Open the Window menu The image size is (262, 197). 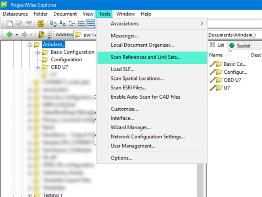point(126,14)
